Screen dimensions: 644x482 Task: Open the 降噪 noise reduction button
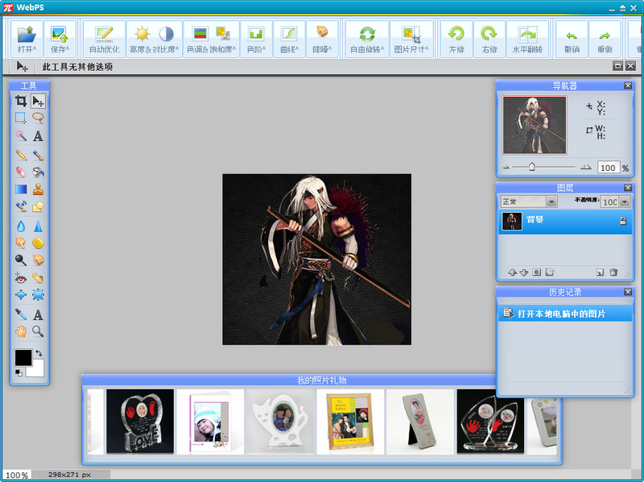(322, 39)
